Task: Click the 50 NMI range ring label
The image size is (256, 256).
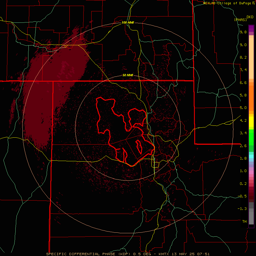Action: click(128, 75)
